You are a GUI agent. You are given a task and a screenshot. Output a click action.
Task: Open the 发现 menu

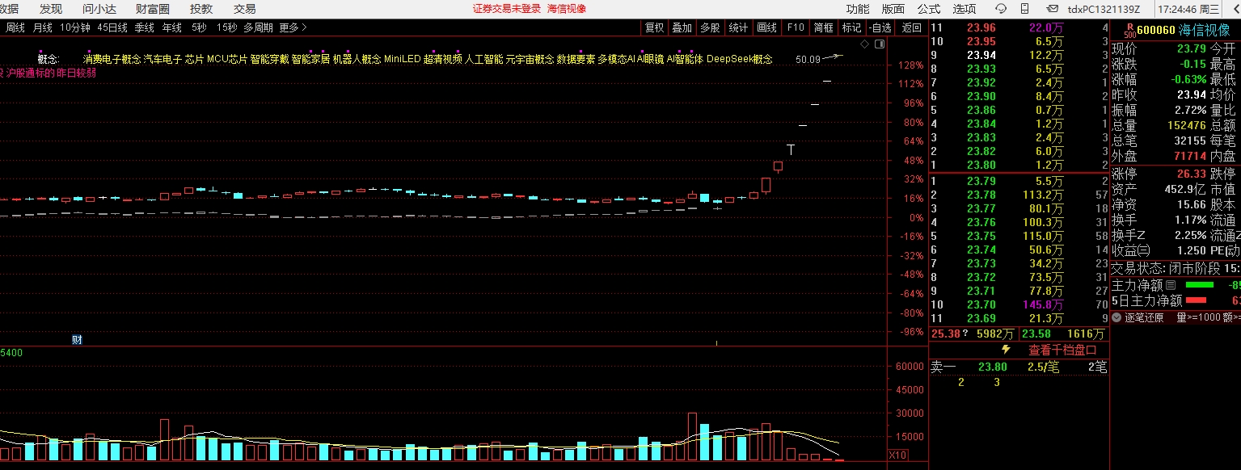pos(51,9)
